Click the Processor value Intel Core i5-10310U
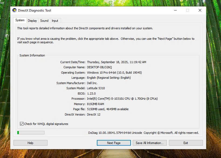This screenshot has height=158, width=221. (x=122, y=99)
